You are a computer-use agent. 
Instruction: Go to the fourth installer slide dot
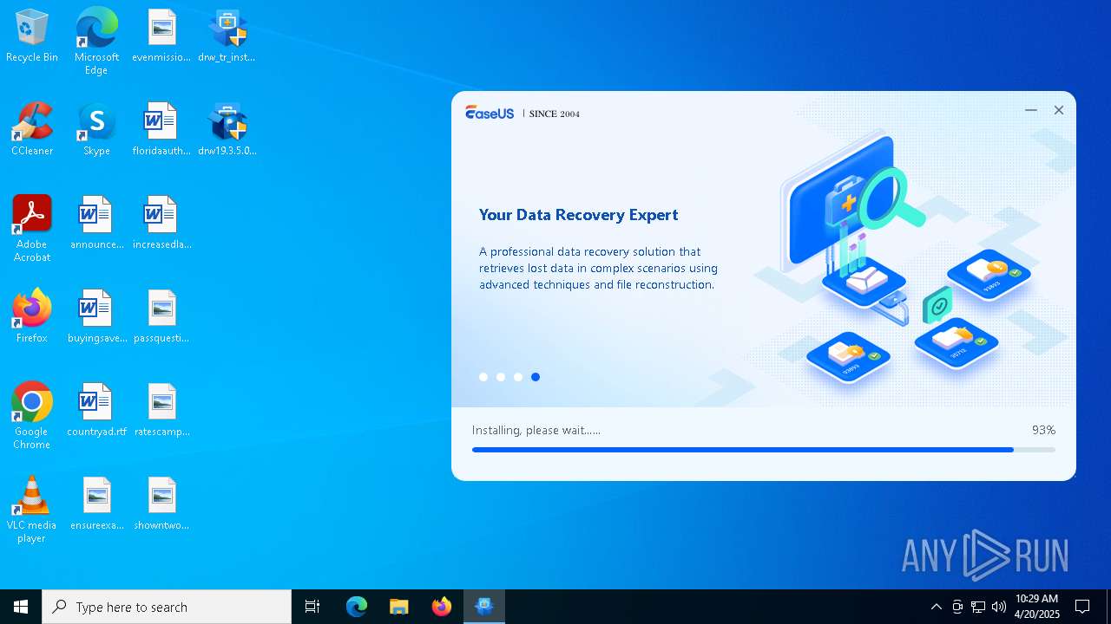(x=536, y=377)
